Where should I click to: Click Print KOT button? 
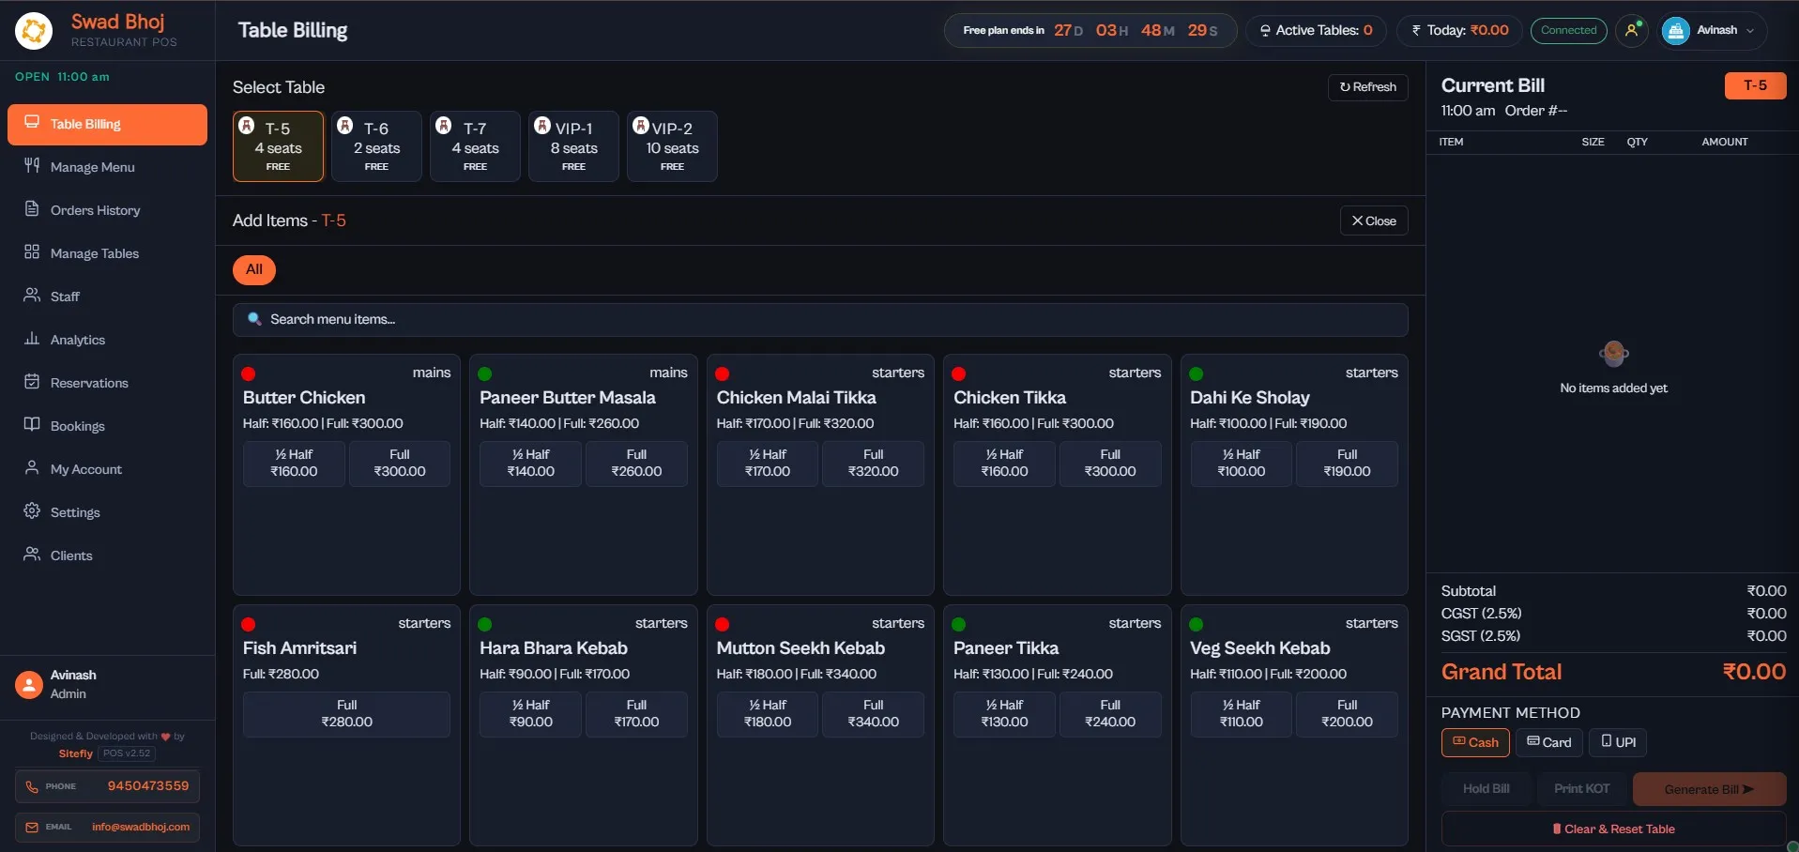click(x=1582, y=788)
